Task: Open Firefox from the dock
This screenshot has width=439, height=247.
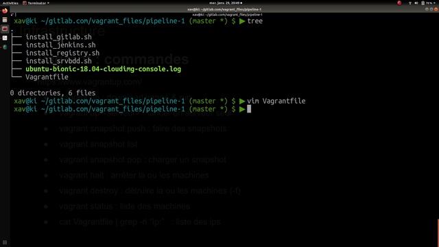Action: (5, 11)
